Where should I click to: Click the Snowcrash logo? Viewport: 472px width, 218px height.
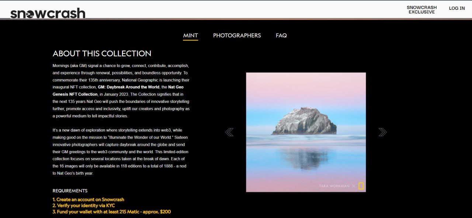coord(48,14)
